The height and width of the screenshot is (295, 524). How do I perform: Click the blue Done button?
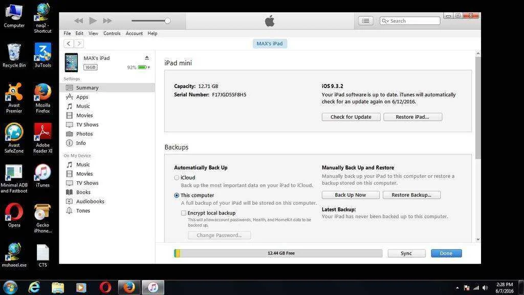pos(446,254)
